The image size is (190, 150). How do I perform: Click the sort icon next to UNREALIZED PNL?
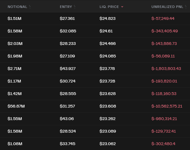186,7
